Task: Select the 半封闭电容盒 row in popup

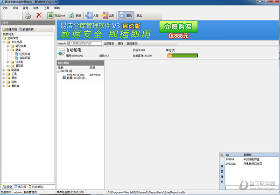Action: [x=252, y=159]
